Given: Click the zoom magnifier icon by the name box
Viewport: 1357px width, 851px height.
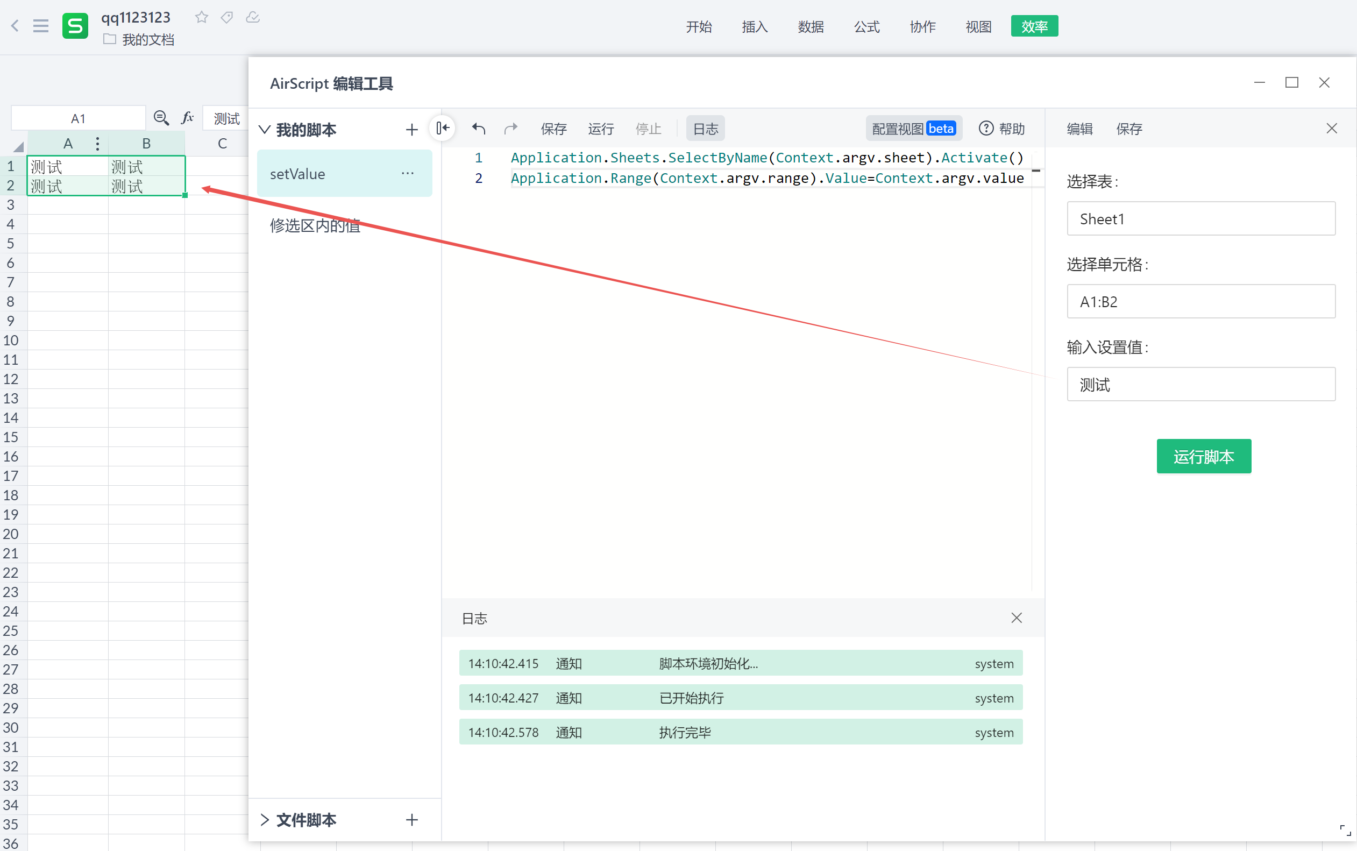Looking at the screenshot, I should click(x=161, y=118).
